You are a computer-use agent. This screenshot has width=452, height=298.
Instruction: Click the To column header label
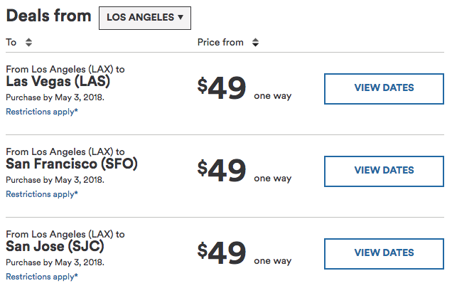pyautogui.click(x=11, y=43)
